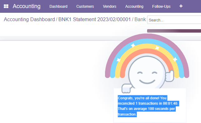Open BNK1 Statement 2023/02/00001 breadcrumb
The width and height of the screenshot is (201, 123).
click(x=95, y=20)
